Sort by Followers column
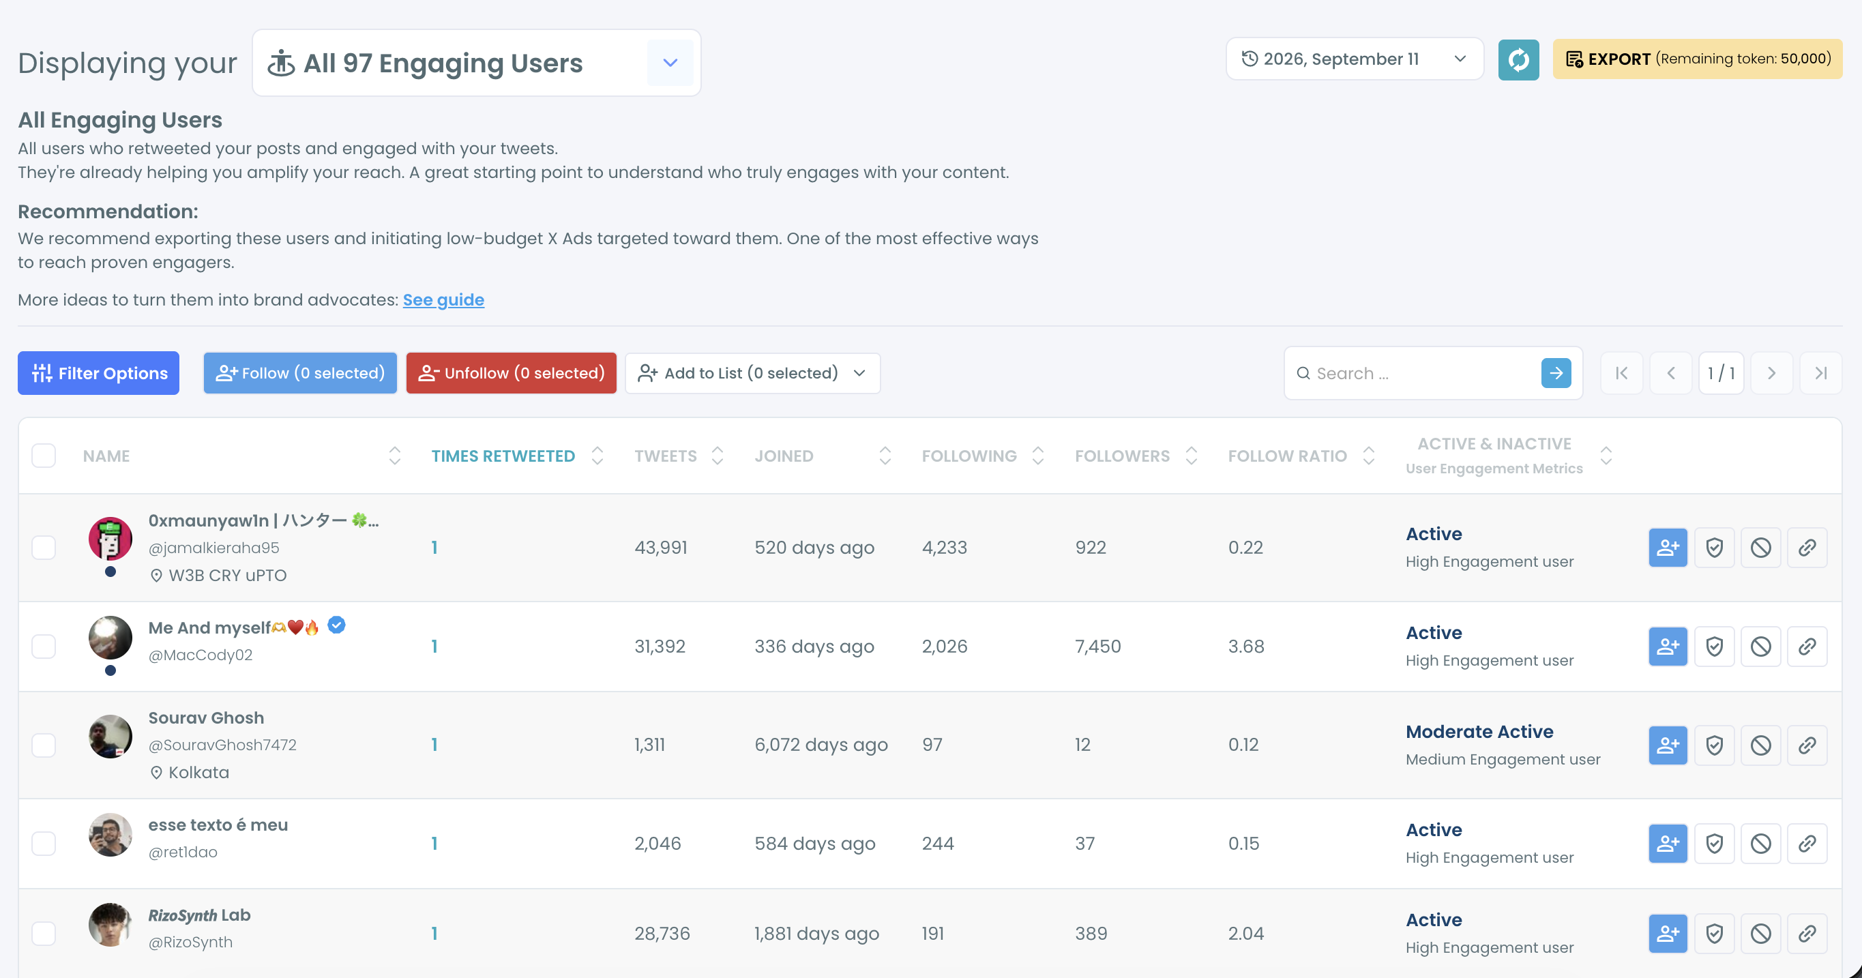This screenshot has height=978, width=1862. tap(1136, 456)
